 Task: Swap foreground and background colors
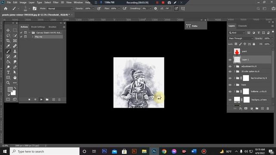click(15, 88)
